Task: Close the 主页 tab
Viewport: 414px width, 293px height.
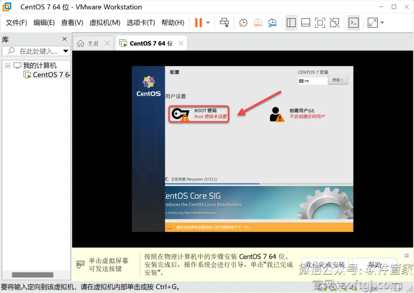Action: point(107,43)
